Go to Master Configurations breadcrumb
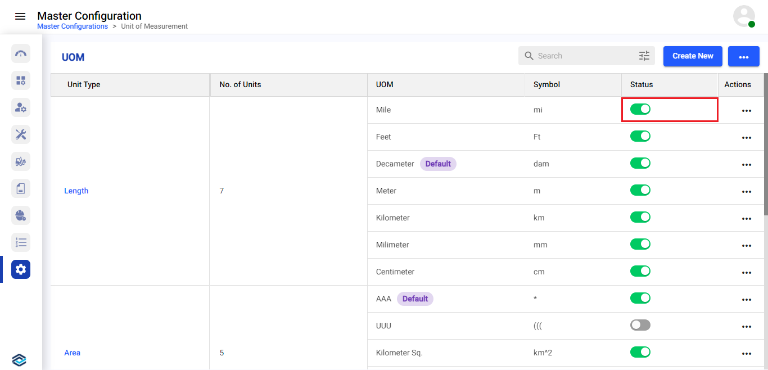Viewport: 768px width, 370px height. click(x=73, y=26)
